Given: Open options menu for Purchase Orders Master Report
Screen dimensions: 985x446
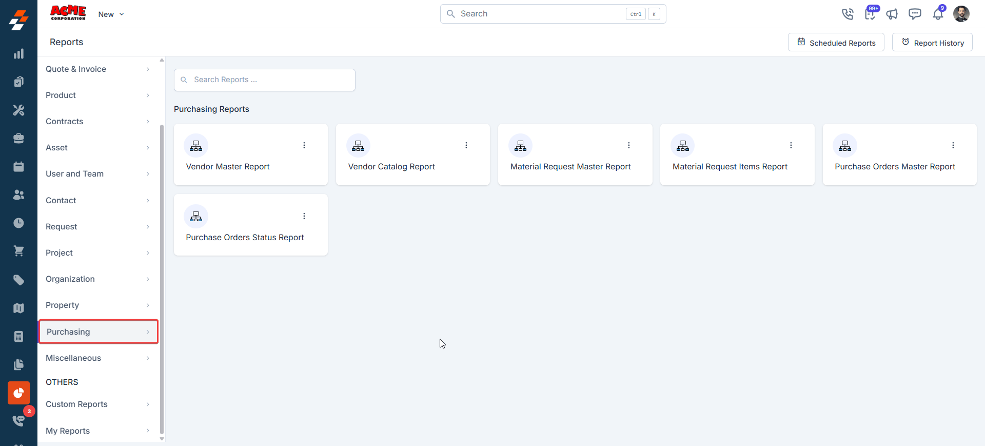Looking at the screenshot, I should (x=953, y=145).
